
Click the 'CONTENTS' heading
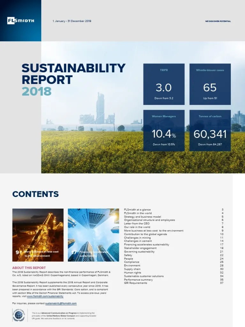point(35,194)
